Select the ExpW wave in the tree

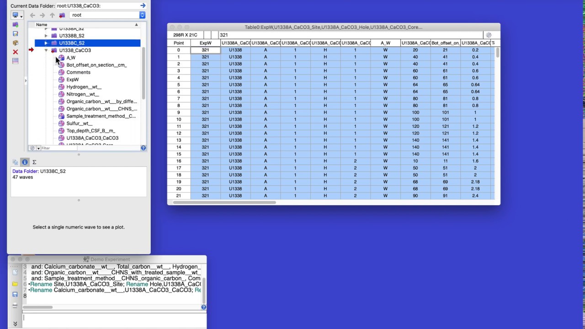73,80
